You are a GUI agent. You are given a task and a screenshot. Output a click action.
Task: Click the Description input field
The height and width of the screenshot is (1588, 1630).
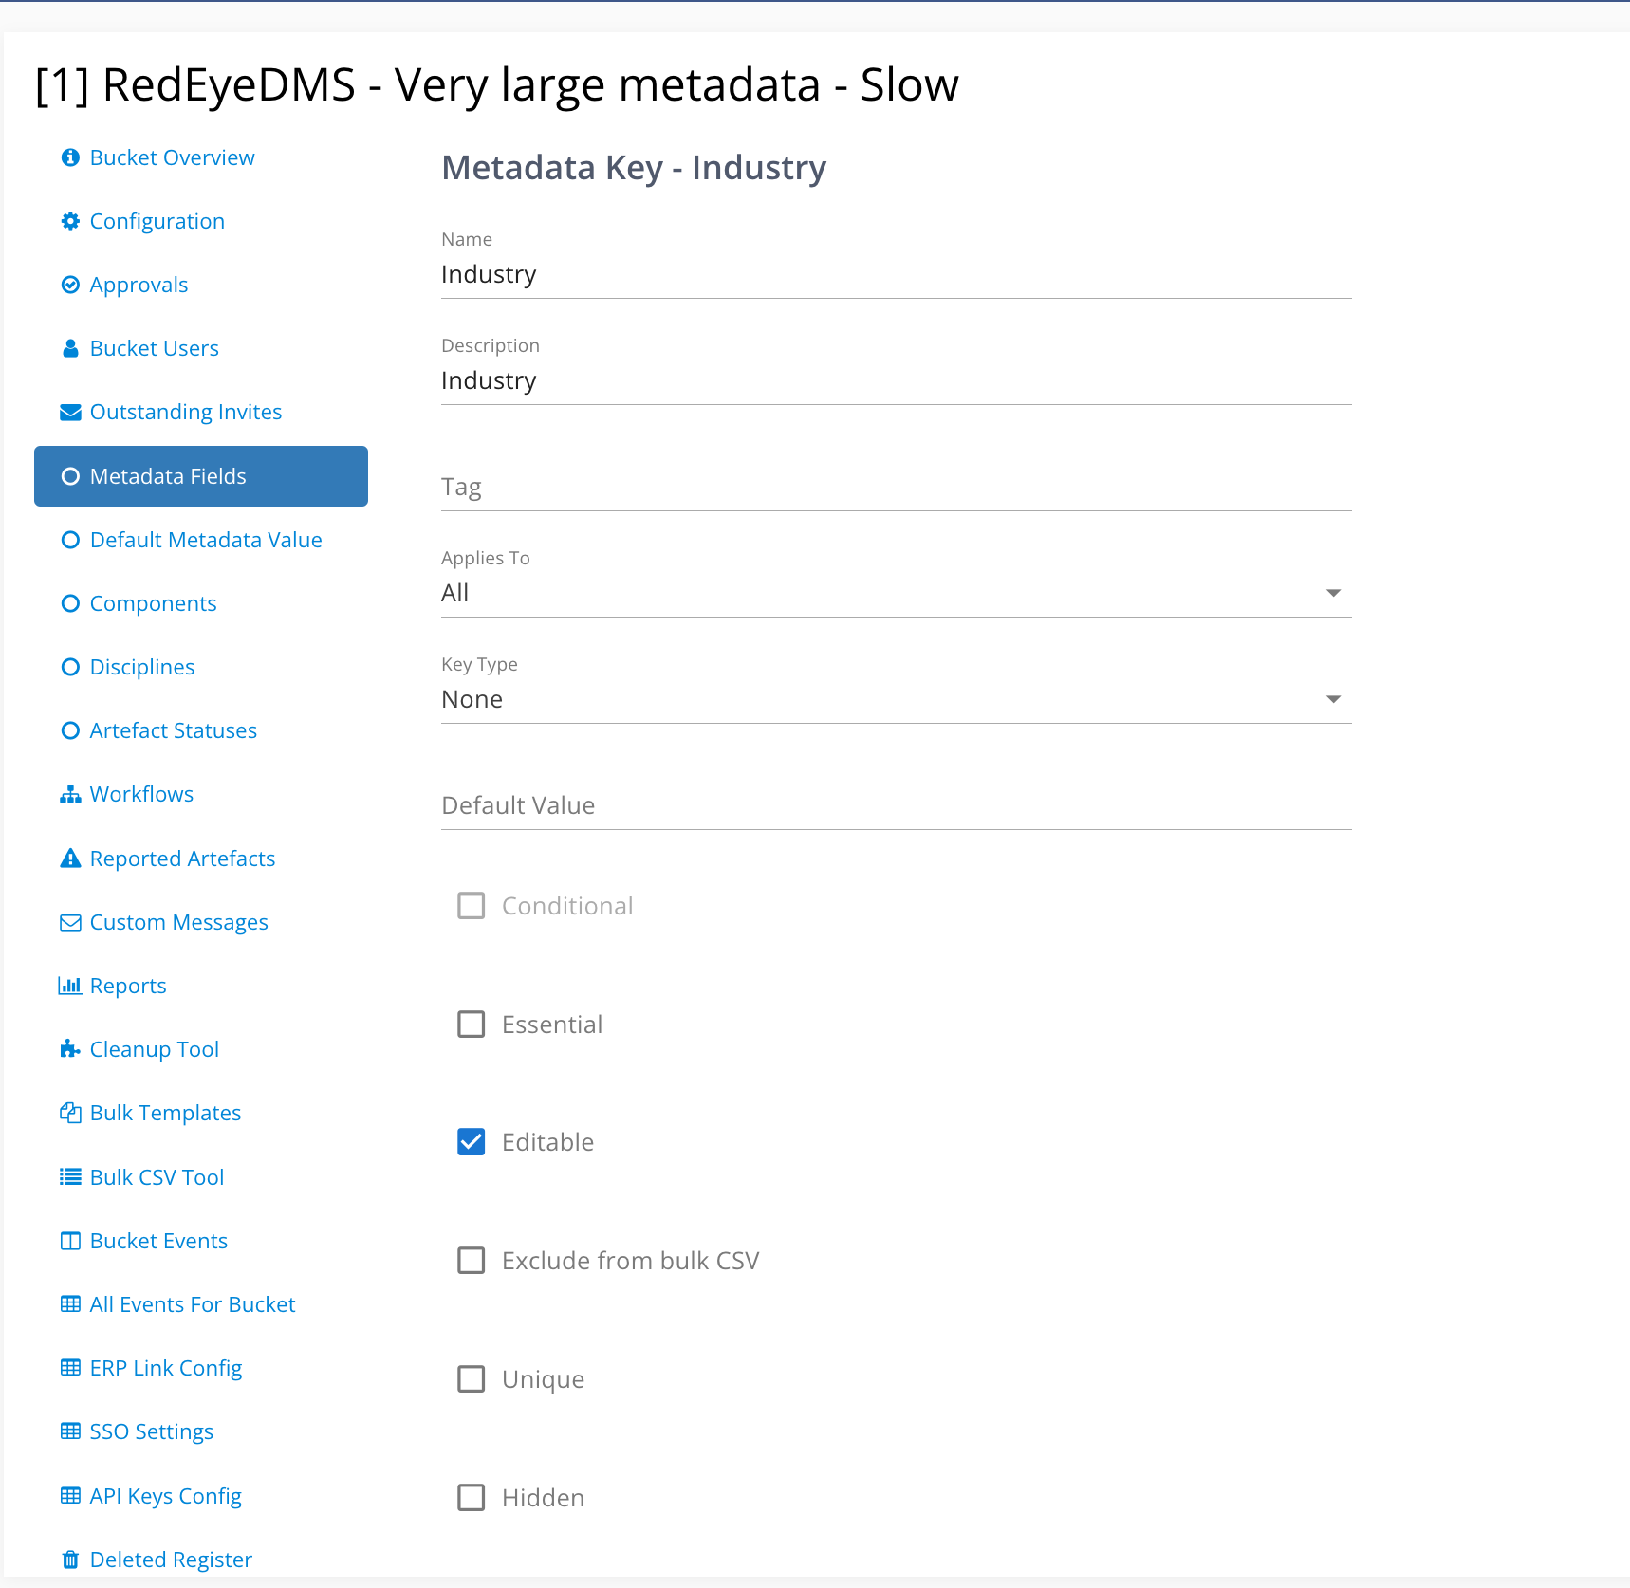[896, 381]
